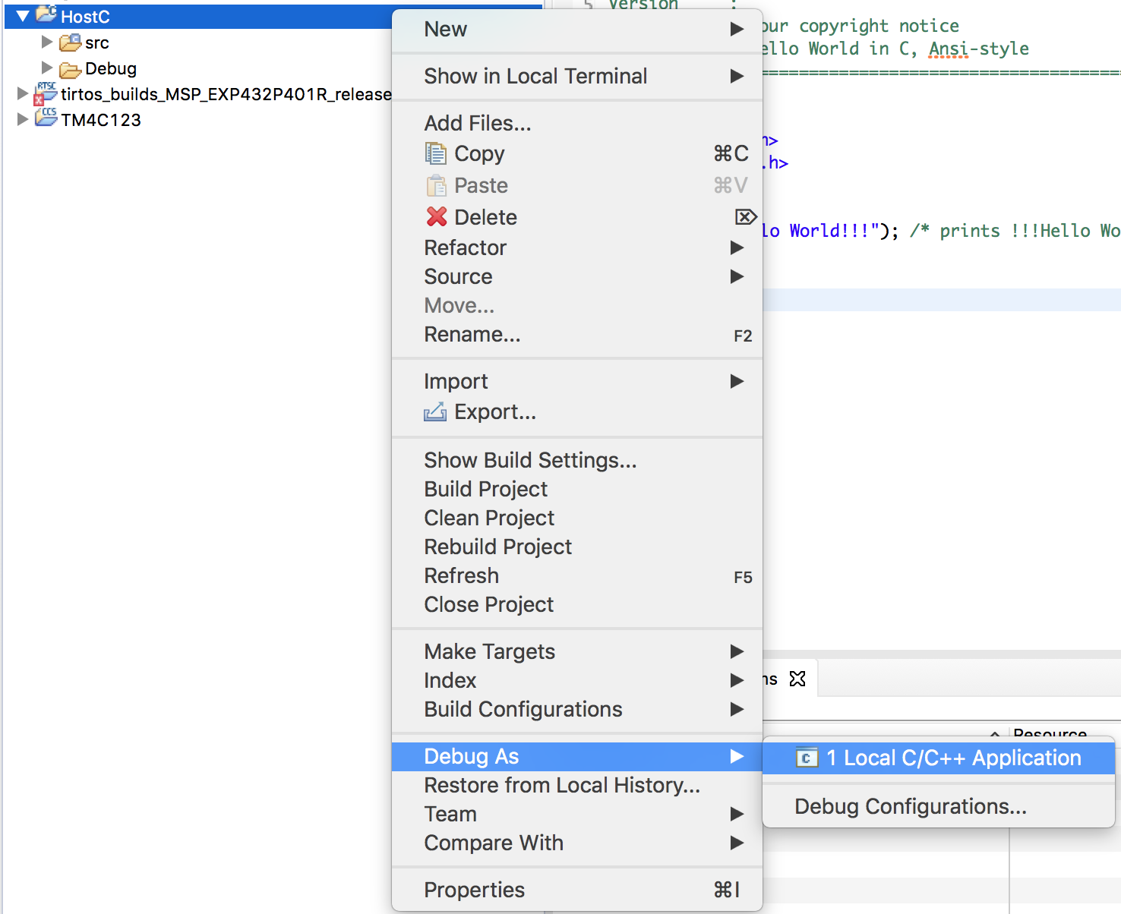
Task: Choose Export... from context menu
Action: 577,412
